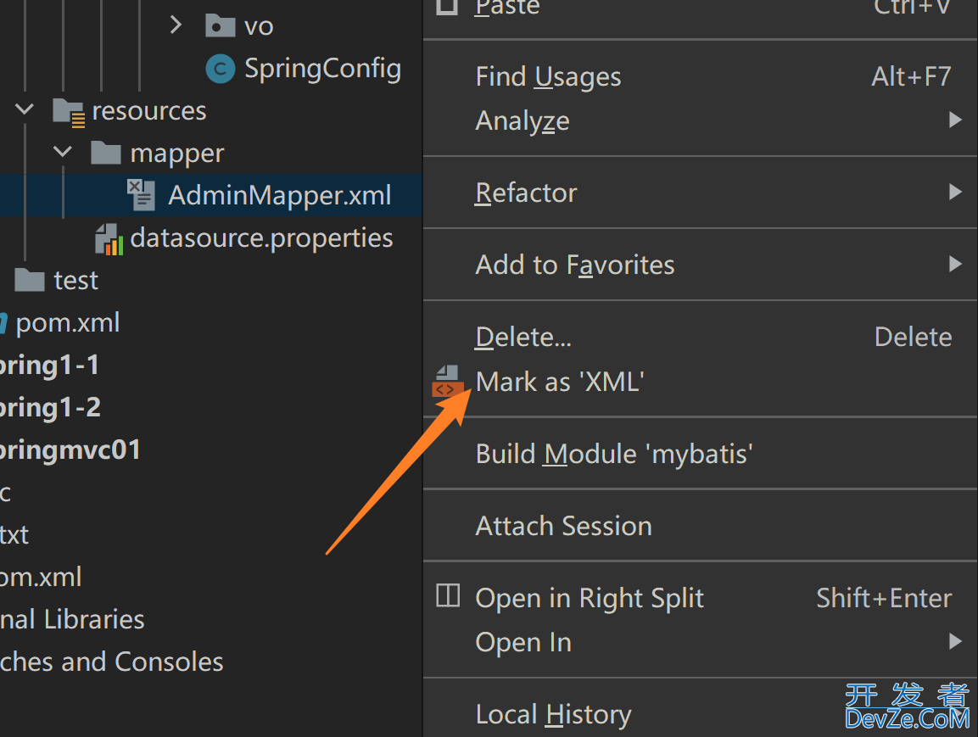Expand Analyze submenu arrow
The image size is (978, 737).
click(x=955, y=120)
